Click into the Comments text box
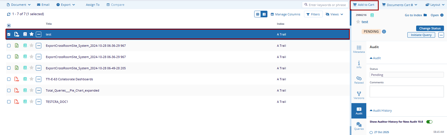This screenshot has width=447, height=135. click(407, 91)
